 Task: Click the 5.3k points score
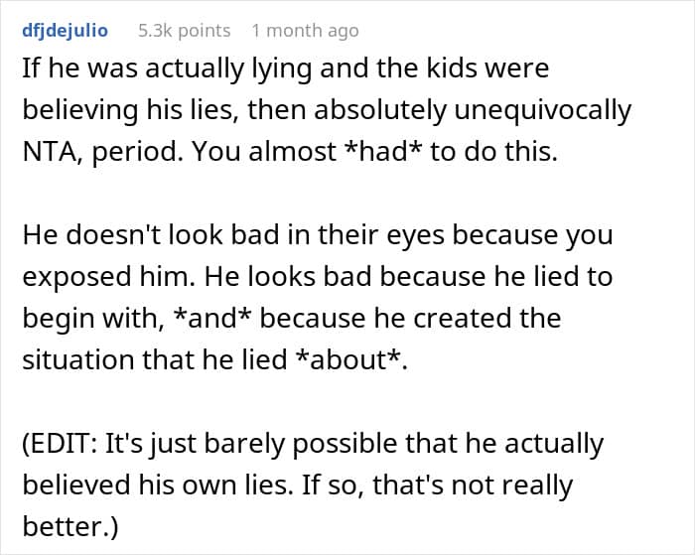point(184,31)
